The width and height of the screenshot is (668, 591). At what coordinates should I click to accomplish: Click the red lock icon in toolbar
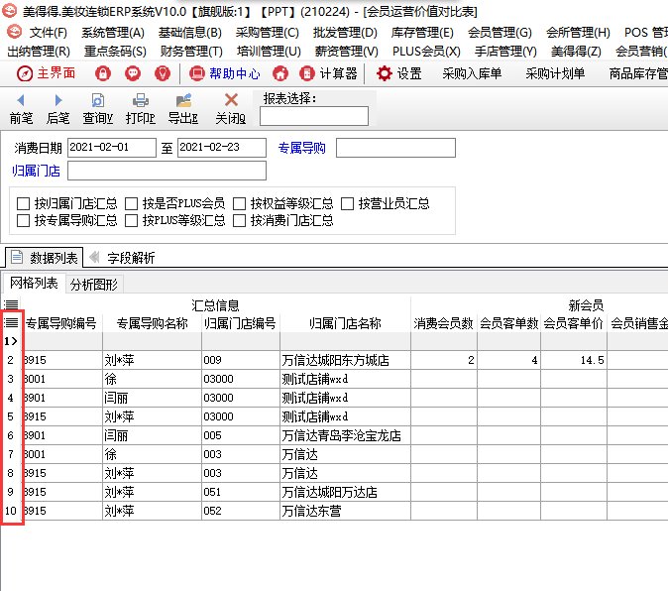click(x=103, y=73)
